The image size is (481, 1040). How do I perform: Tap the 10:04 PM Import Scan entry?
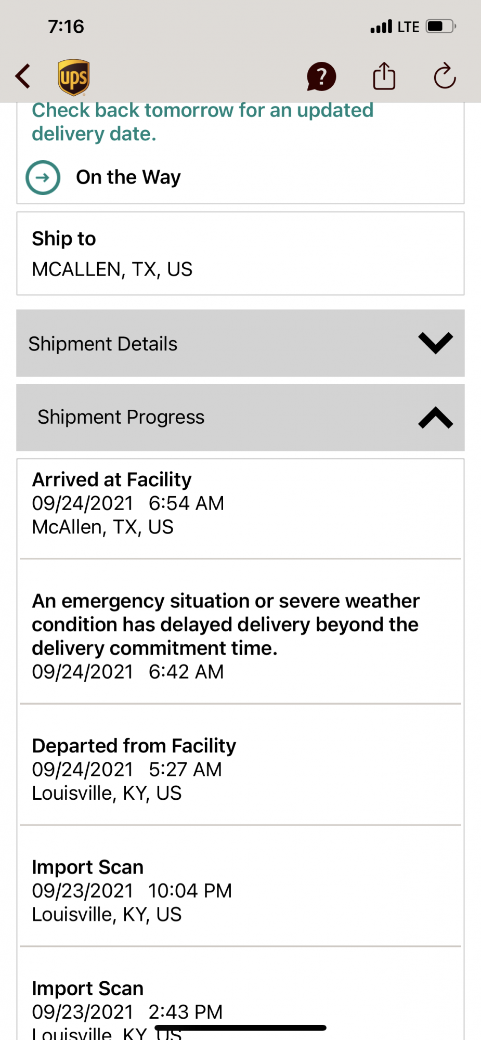240,891
